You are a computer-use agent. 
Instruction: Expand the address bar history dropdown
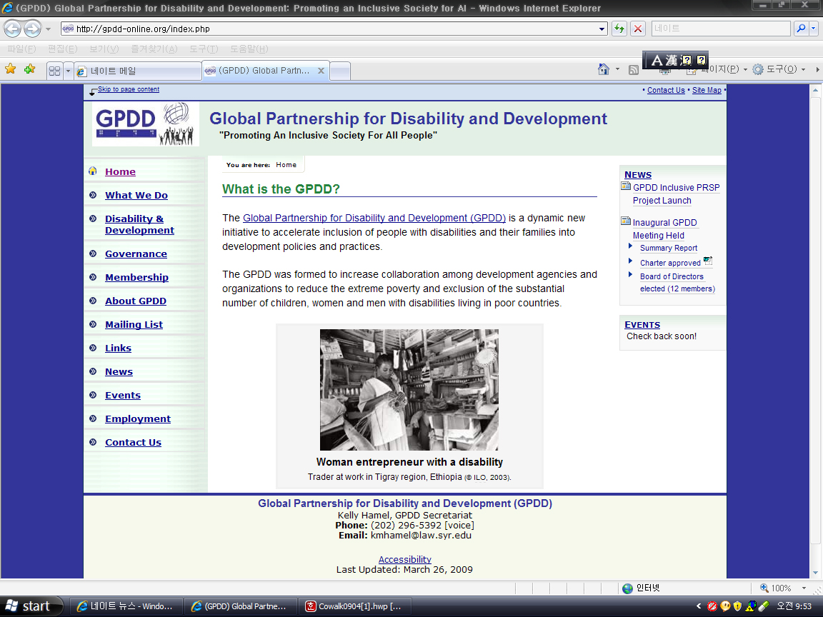click(602, 29)
